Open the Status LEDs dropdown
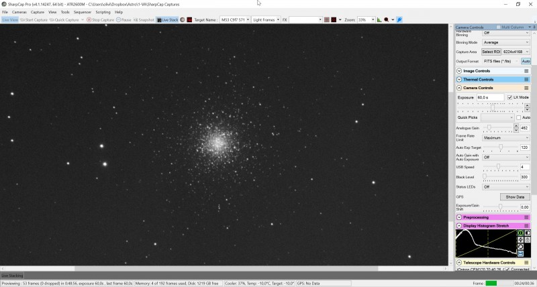Screen dimensions: 537x287 [506, 187]
